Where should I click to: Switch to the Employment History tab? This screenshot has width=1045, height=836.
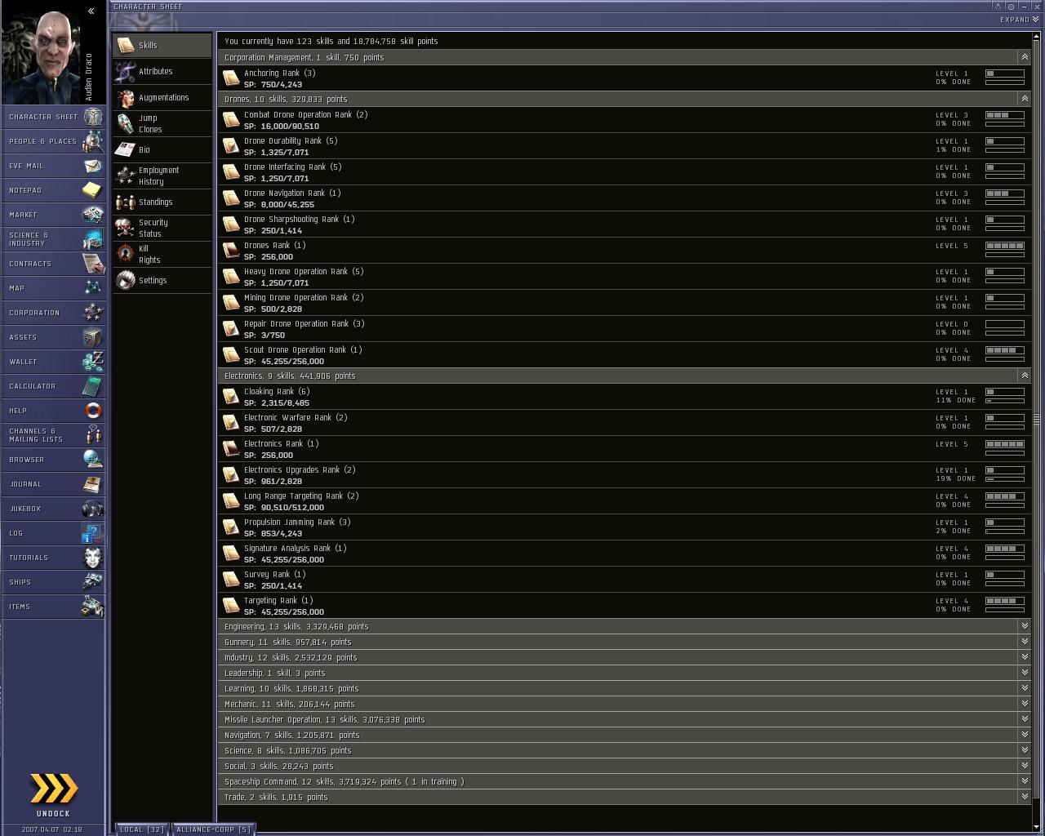[162, 176]
